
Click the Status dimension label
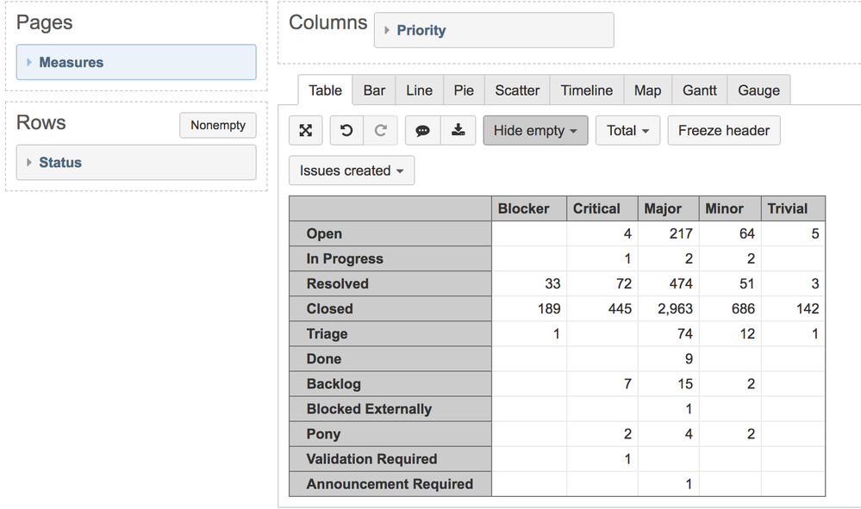click(60, 163)
